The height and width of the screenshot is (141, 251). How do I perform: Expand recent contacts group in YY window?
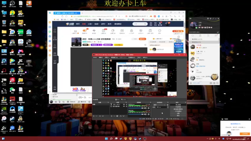tap(204, 39)
